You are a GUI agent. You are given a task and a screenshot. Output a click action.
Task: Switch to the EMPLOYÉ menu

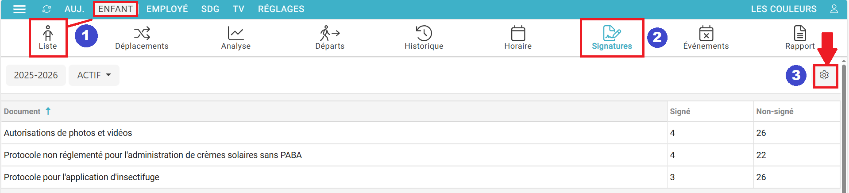(x=167, y=9)
